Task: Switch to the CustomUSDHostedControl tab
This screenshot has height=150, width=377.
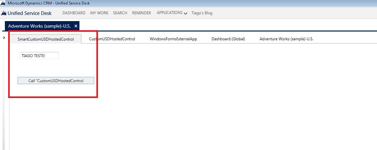Action: click(x=112, y=39)
